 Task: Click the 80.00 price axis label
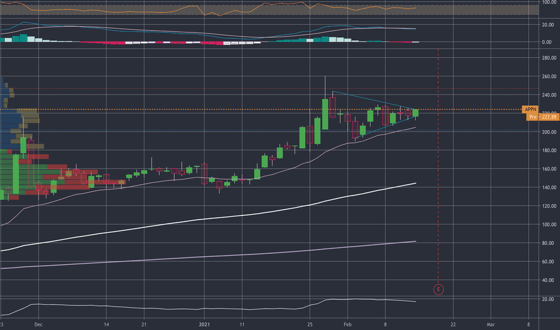[549, 243]
